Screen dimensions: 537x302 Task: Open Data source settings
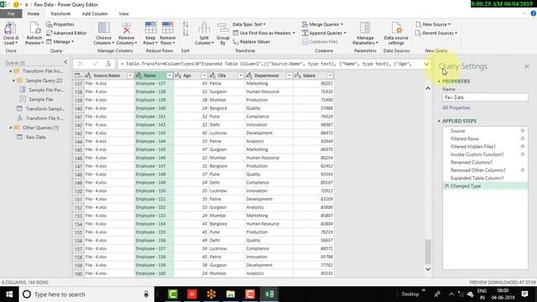coord(396,34)
